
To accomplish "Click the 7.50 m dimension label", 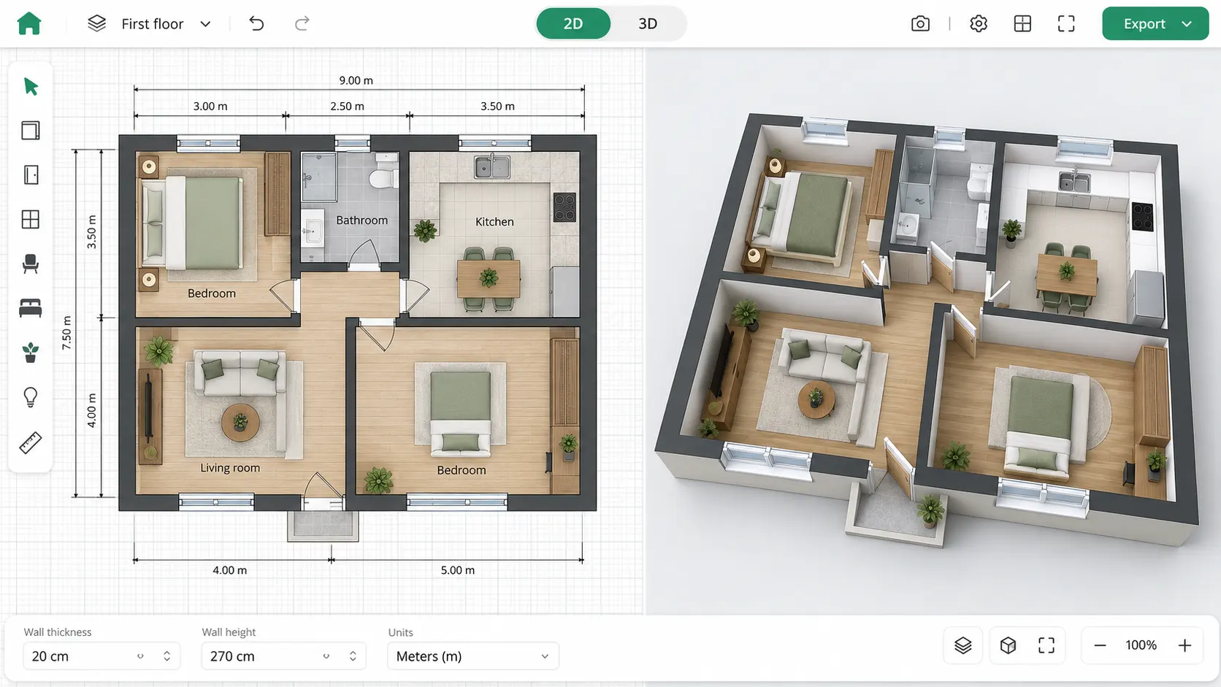I will tap(66, 332).
